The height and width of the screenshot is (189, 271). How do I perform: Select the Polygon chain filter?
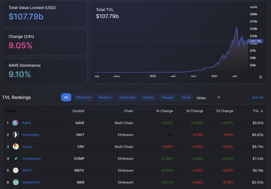168,98
